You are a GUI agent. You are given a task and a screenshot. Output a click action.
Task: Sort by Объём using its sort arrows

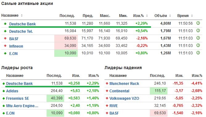170,16
